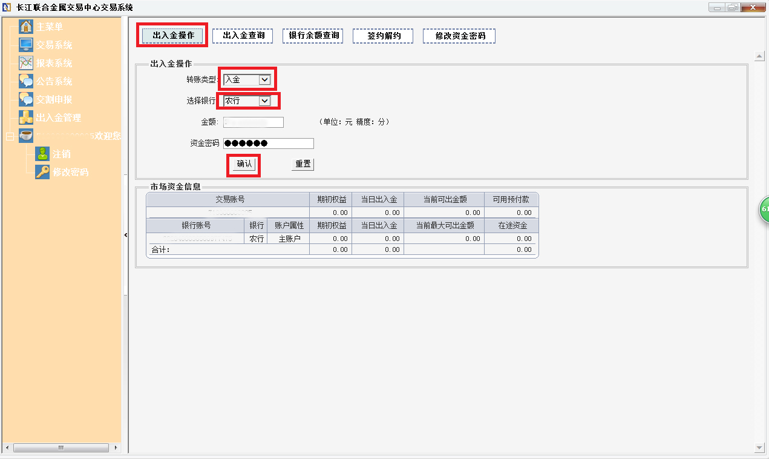Click the 金额 input field
Screen dimensions: 769x459
point(253,122)
